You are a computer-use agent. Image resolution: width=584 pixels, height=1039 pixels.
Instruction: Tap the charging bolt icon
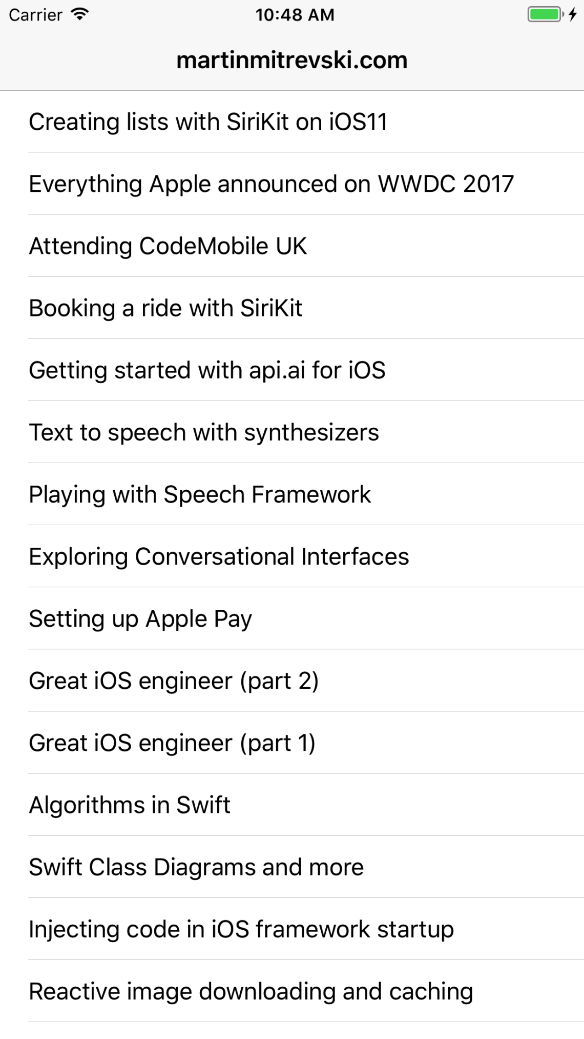click(573, 14)
